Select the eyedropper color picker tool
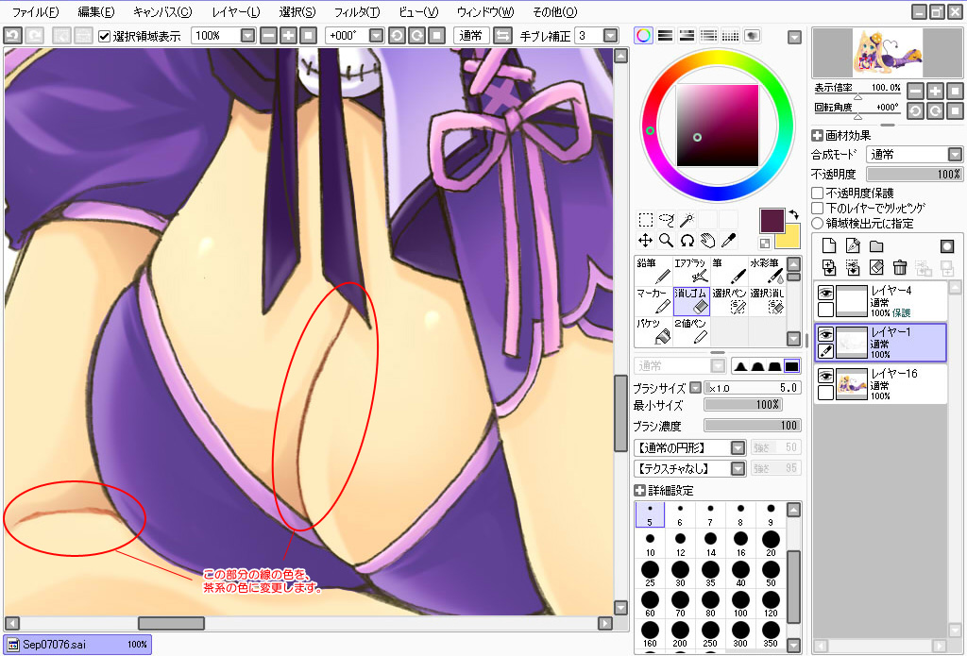This screenshot has height=656, width=967. [x=728, y=241]
